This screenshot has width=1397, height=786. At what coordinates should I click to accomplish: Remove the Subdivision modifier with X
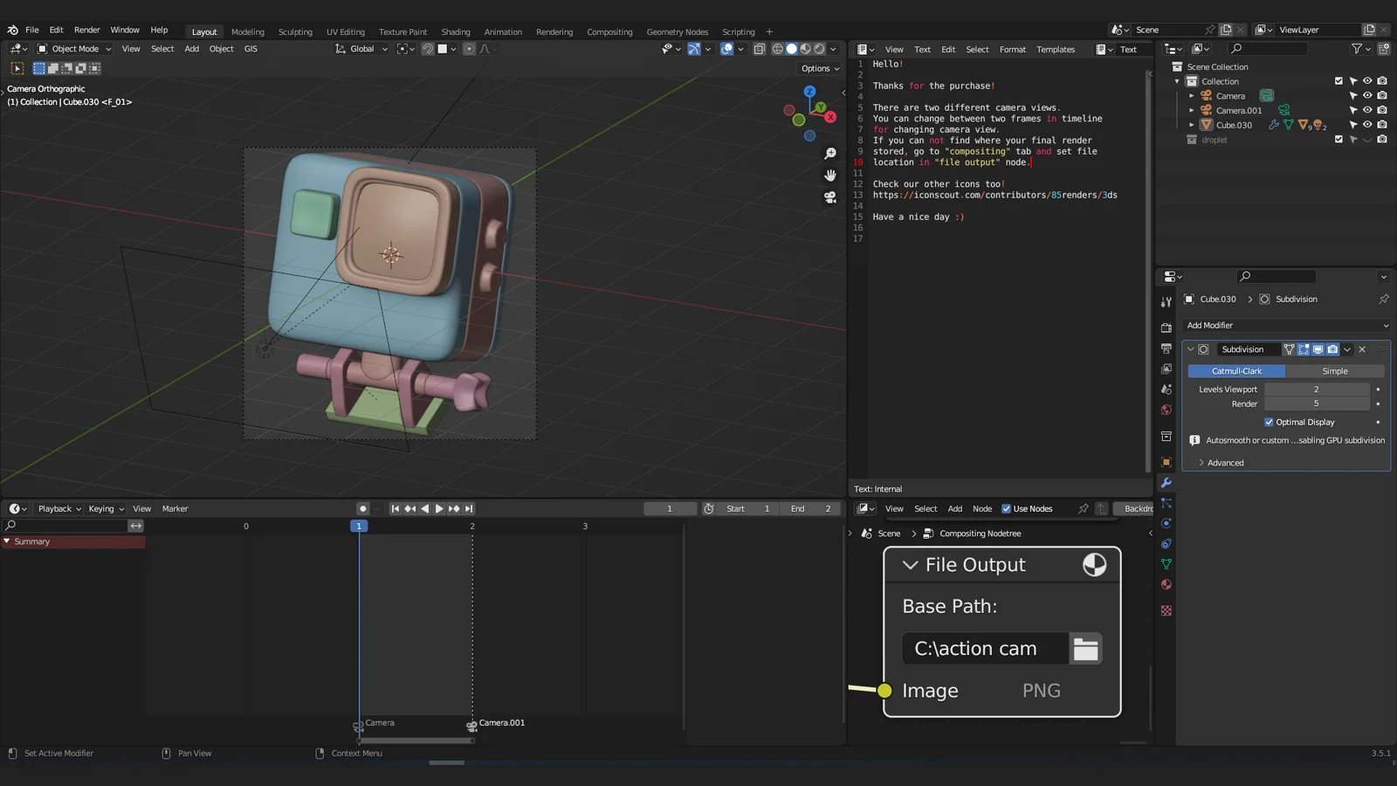tap(1362, 349)
